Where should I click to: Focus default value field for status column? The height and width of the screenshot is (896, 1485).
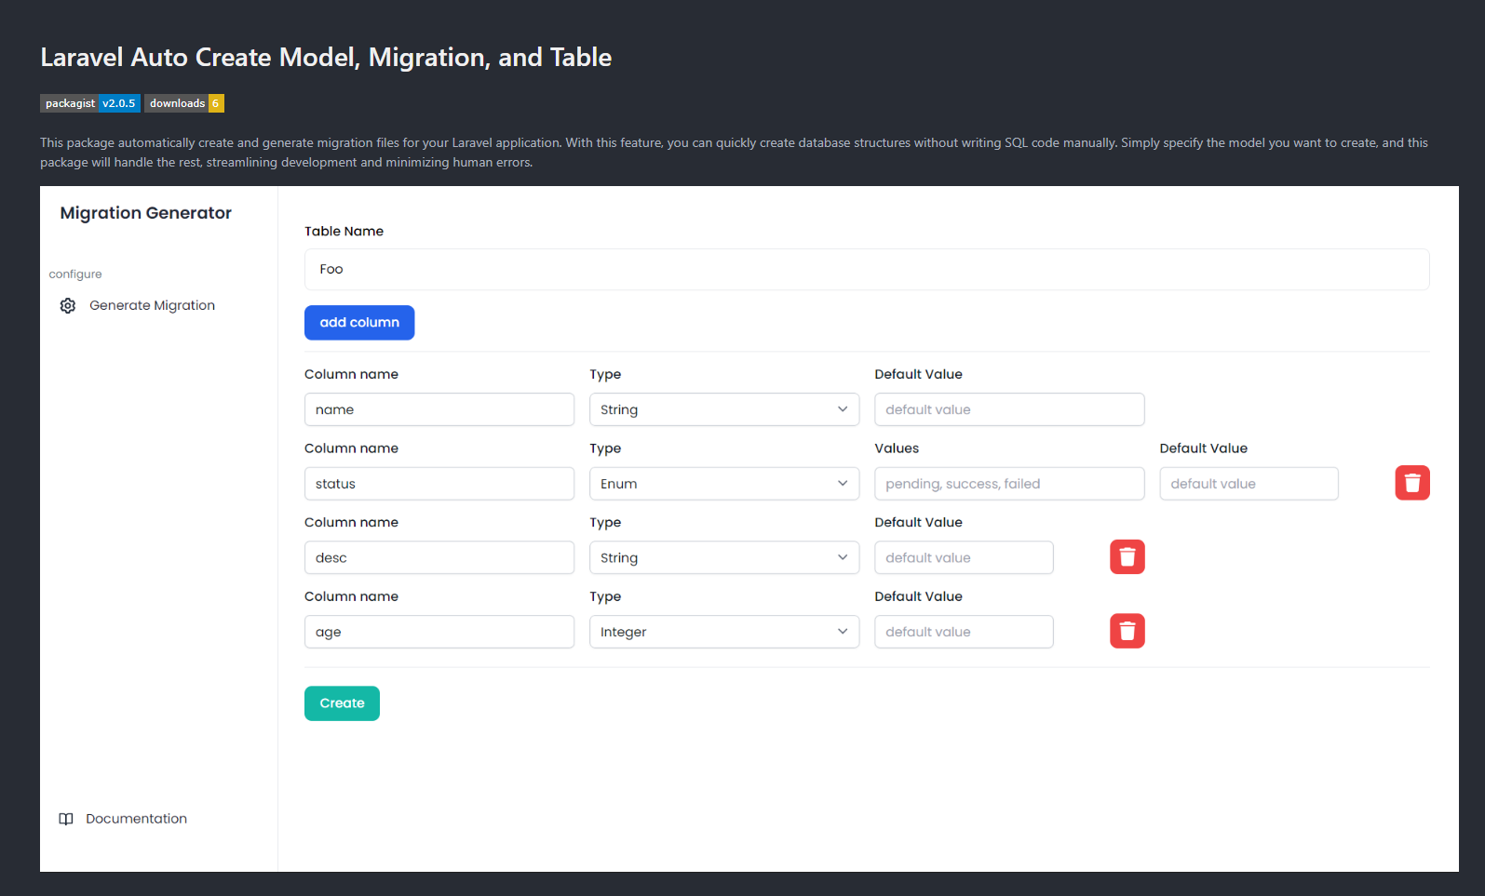1249,484
